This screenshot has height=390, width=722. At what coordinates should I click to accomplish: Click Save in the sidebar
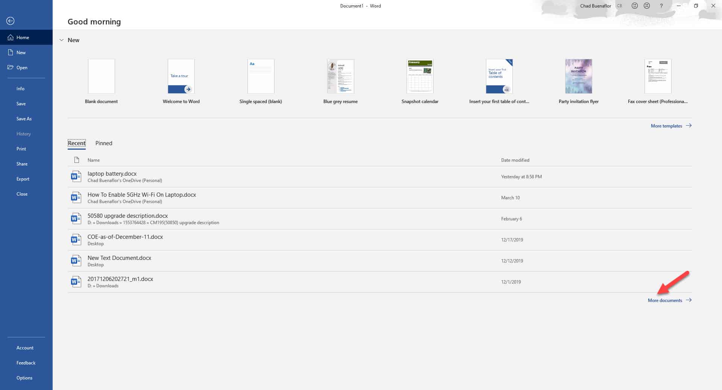26,103
